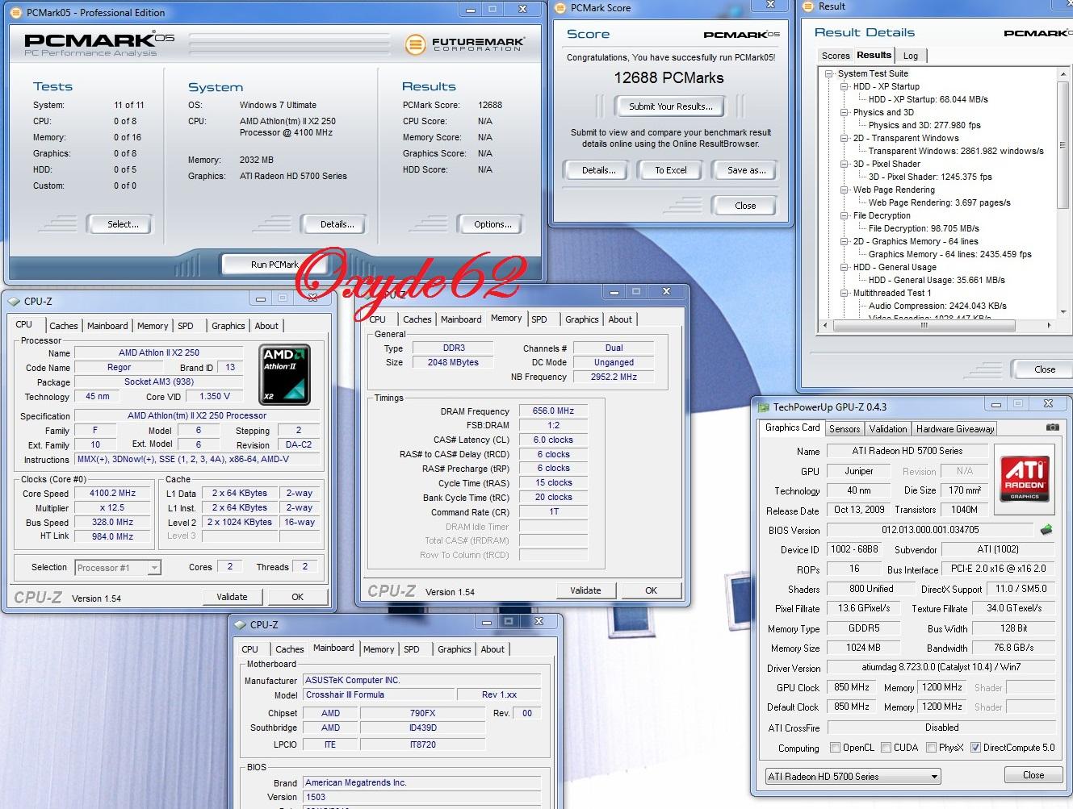
Task: Collapse the System Test Suite node
Action: [829, 73]
